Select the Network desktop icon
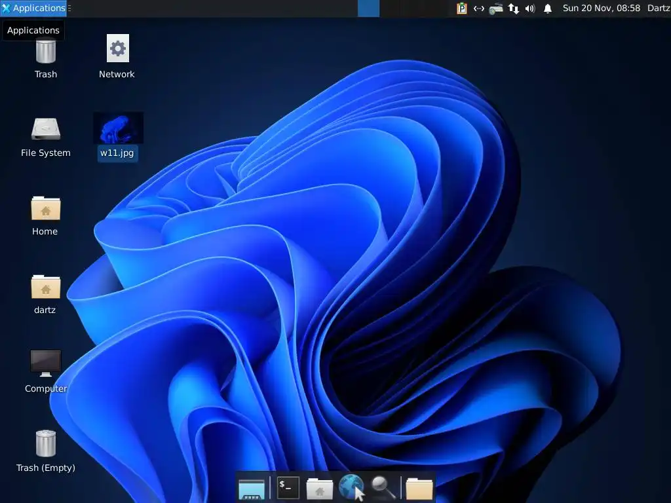Viewport: 671px width, 503px height. [118, 48]
